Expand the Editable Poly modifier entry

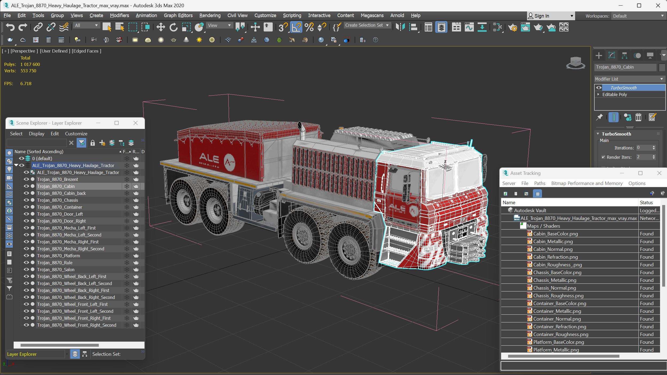click(x=598, y=94)
